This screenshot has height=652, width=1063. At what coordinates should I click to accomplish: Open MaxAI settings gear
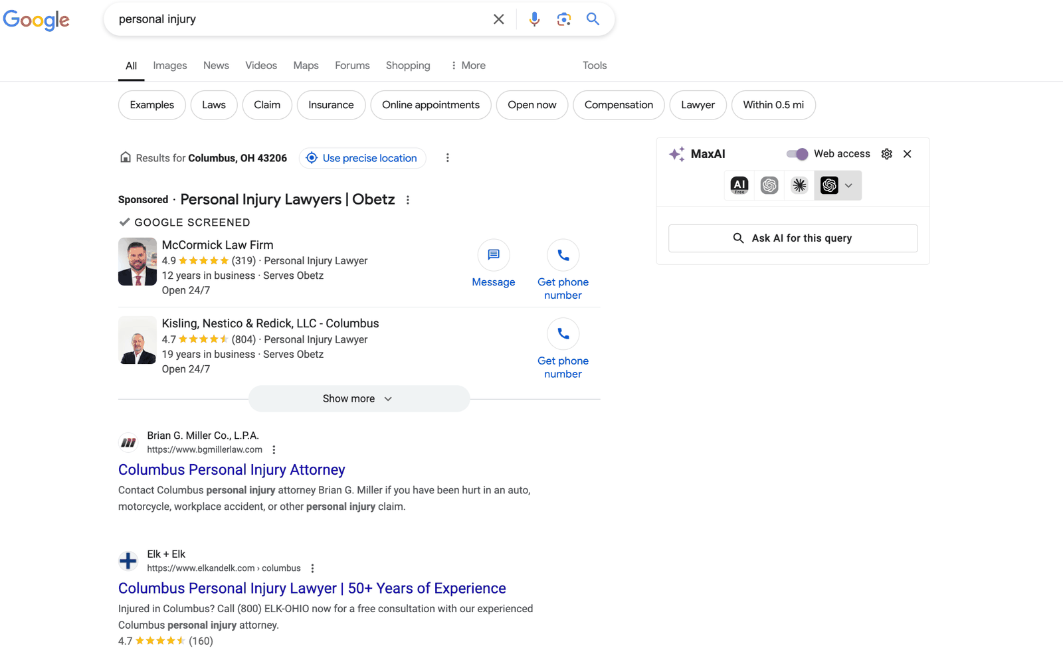887,154
